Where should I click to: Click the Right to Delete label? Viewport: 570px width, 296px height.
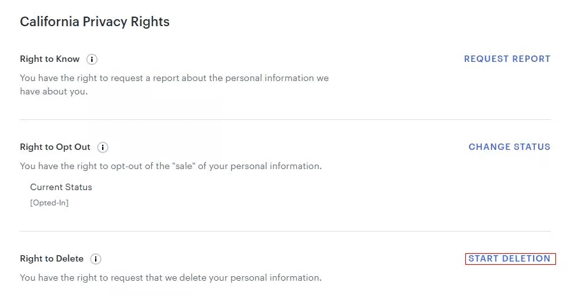(x=52, y=258)
